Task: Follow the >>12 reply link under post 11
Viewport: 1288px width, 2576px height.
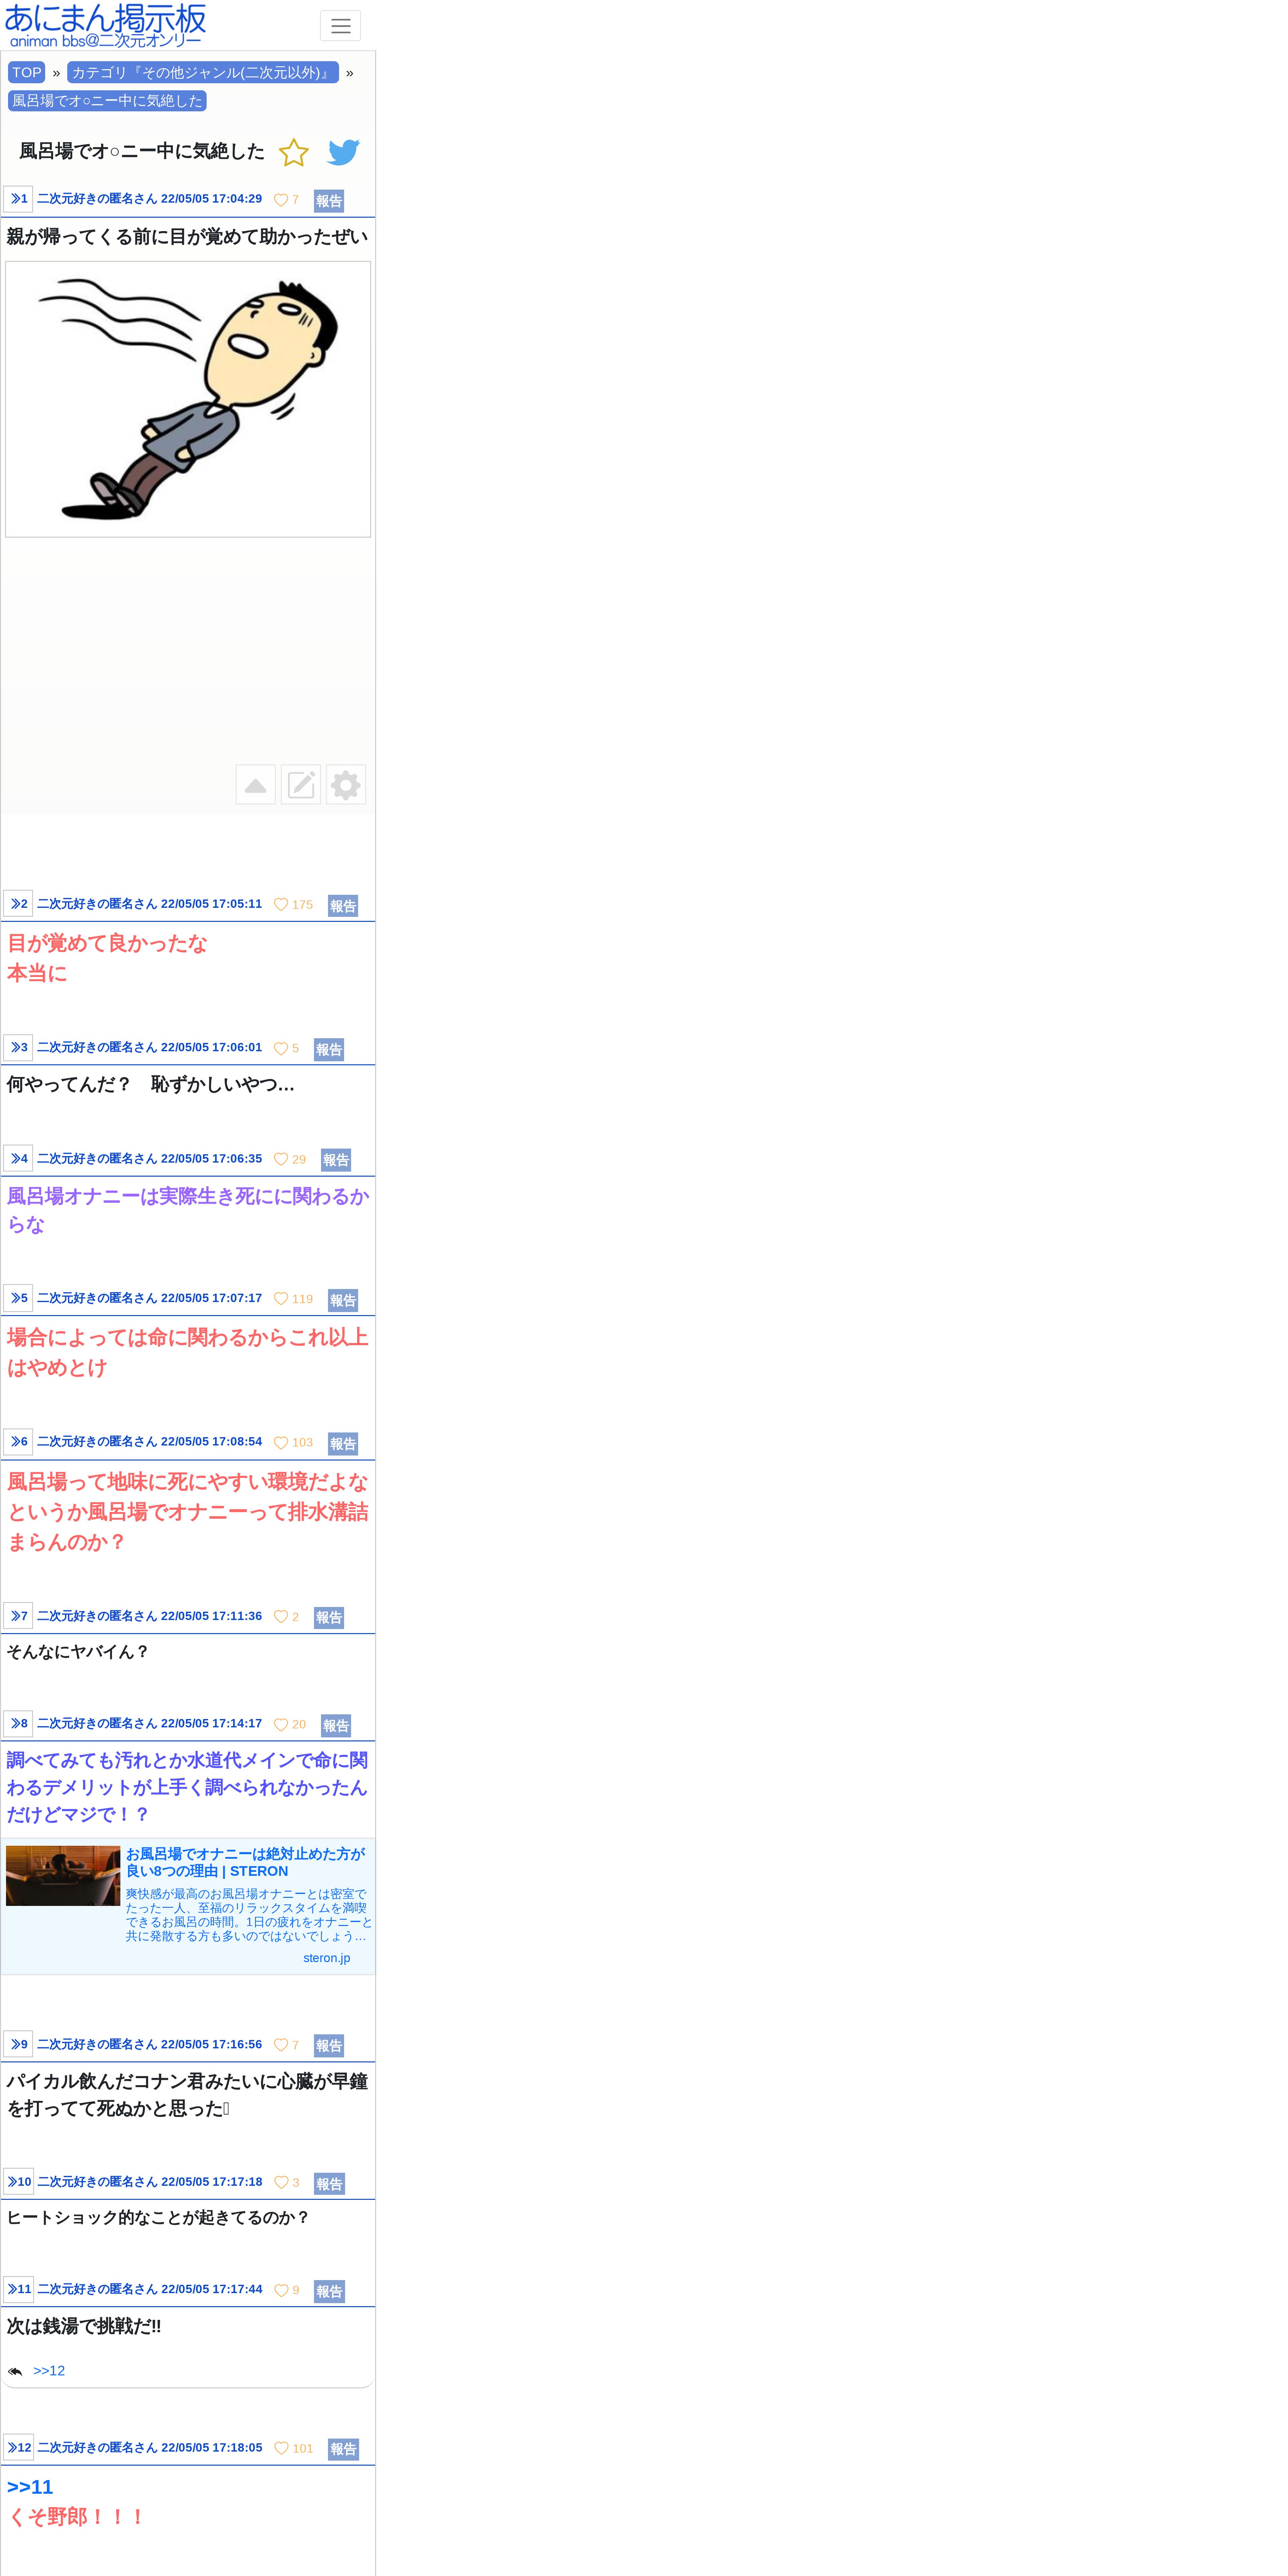Action: coord(49,2371)
